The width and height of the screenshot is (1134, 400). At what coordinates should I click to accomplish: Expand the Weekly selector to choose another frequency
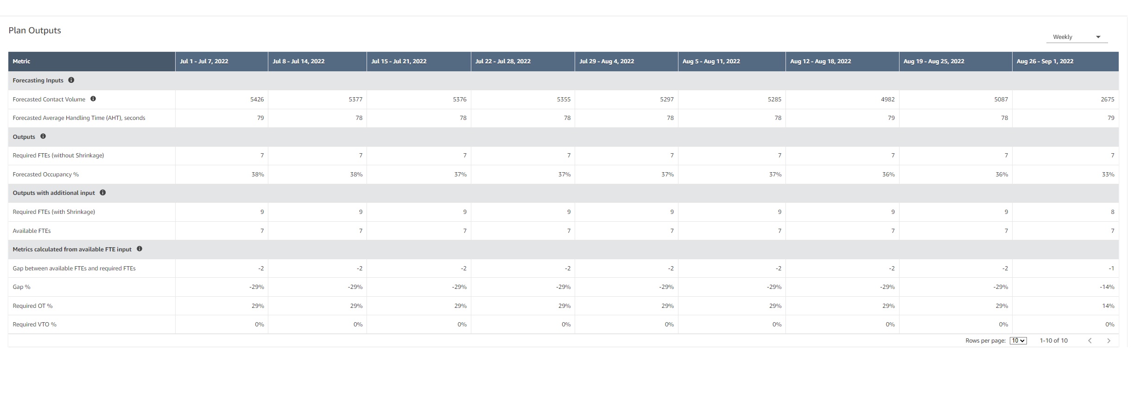point(1076,37)
